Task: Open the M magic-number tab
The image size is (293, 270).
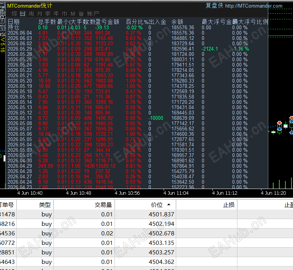Action: (73, 14)
